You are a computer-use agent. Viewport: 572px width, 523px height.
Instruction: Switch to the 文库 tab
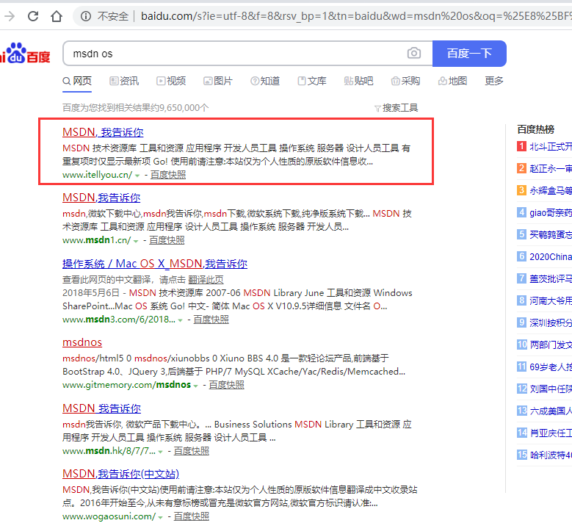pyautogui.click(x=312, y=81)
